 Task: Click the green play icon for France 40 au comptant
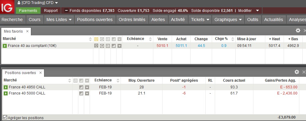[x=5, y=46]
